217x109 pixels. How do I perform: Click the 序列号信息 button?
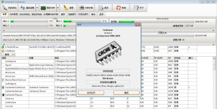(108, 71)
